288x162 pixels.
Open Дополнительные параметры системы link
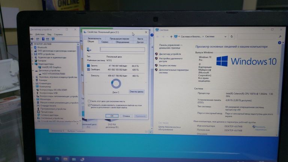click(174, 71)
